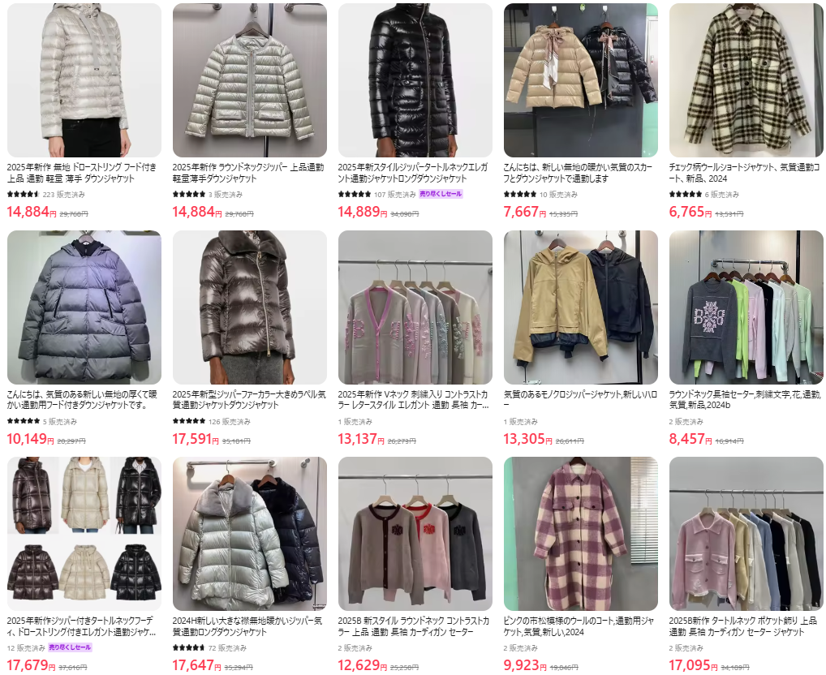
Task: Open the ラウンドネック長袖セーター product title
Action: [x=744, y=400]
